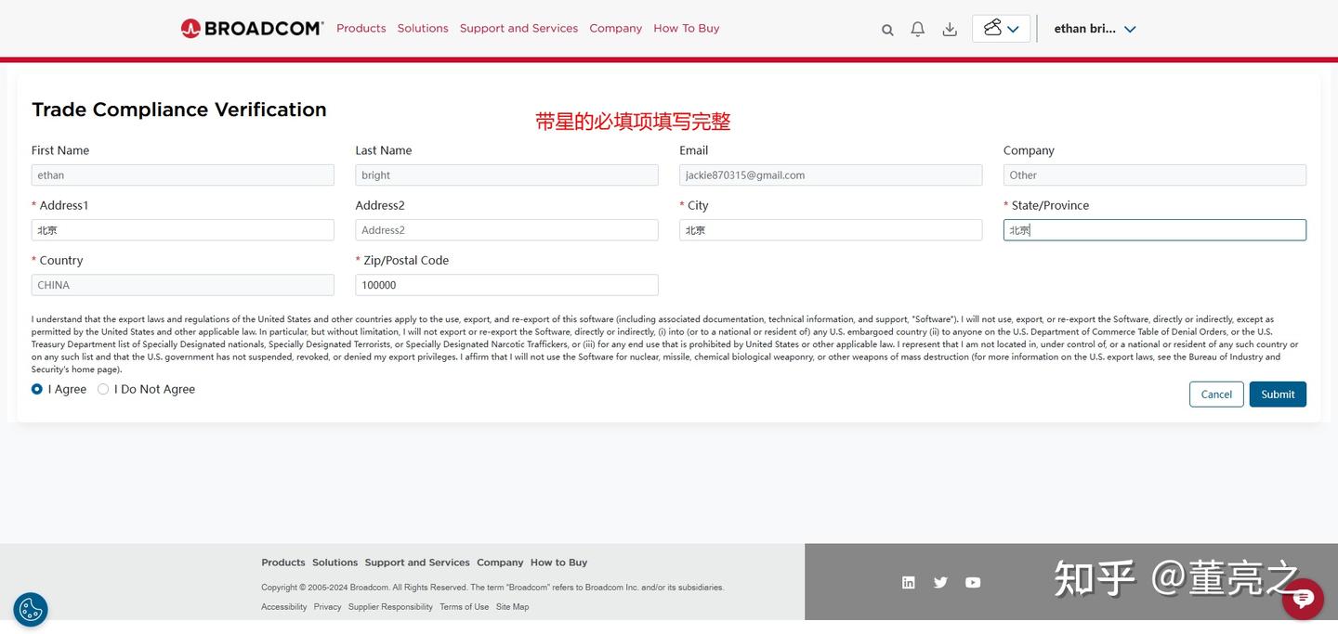
Task: Open the red chat bubble widget
Action: click(1303, 599)
